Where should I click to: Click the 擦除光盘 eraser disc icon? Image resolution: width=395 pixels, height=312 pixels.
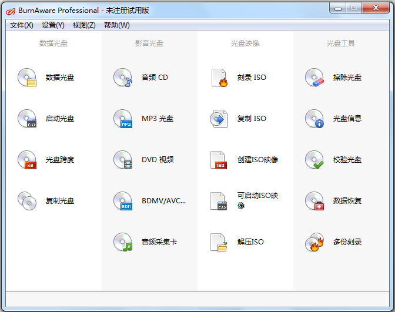point(314,78)
